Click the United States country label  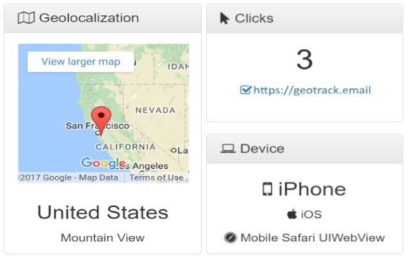[102, 212]
